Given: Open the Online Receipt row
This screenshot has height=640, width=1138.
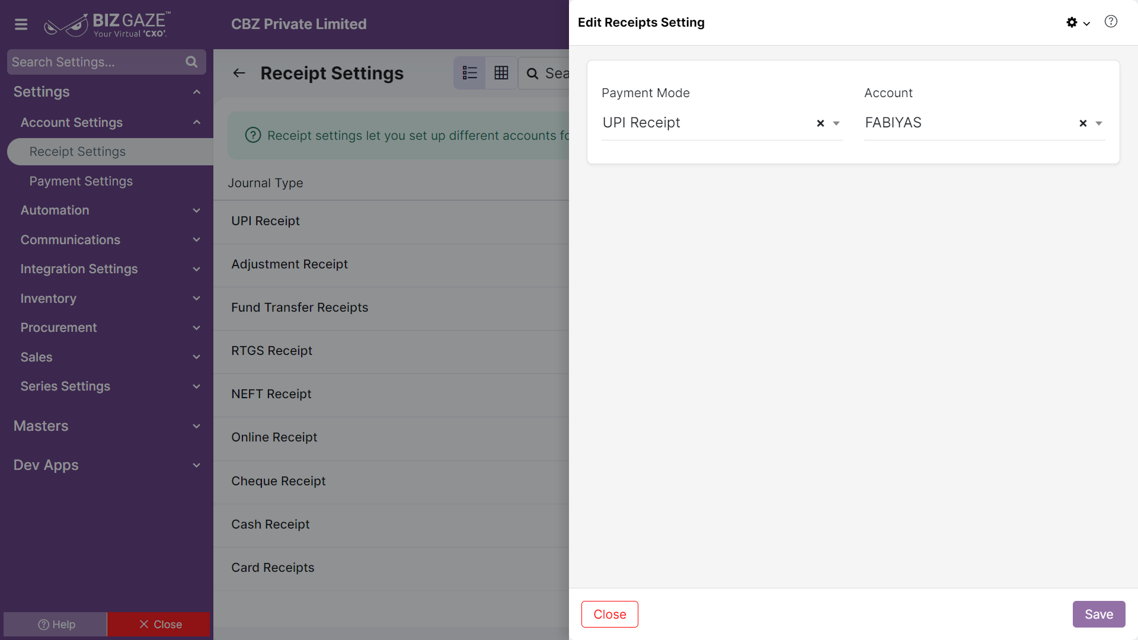Looking at the screenshot, I should [391, 437].
